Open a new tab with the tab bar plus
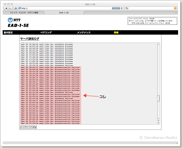183x149 pixels. pyautogui.click(x=176, y=13)
